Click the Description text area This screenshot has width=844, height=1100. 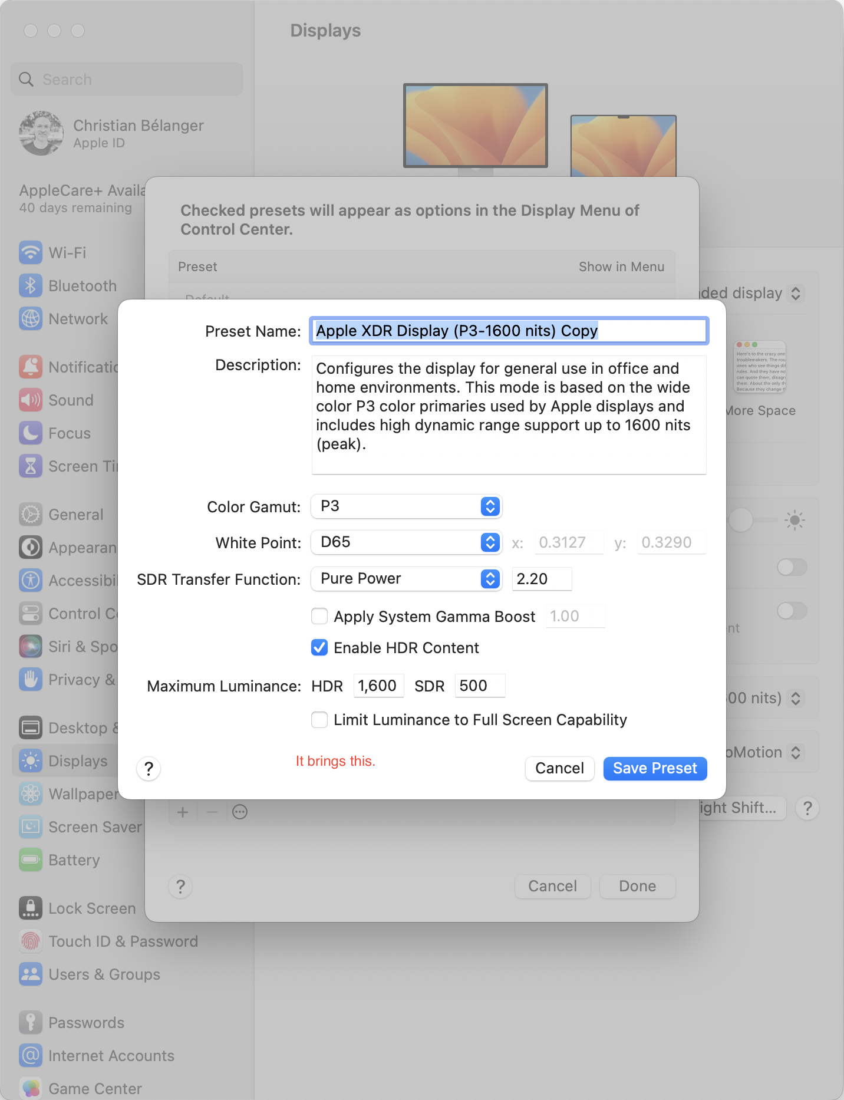[509, 415]
